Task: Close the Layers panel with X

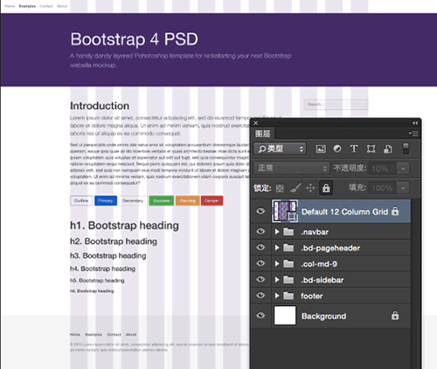Action: 256,123
